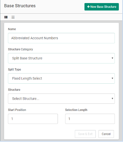Create a New Base Structure
The height and width of the screenshot is (142, 123).
pos(102,7)
